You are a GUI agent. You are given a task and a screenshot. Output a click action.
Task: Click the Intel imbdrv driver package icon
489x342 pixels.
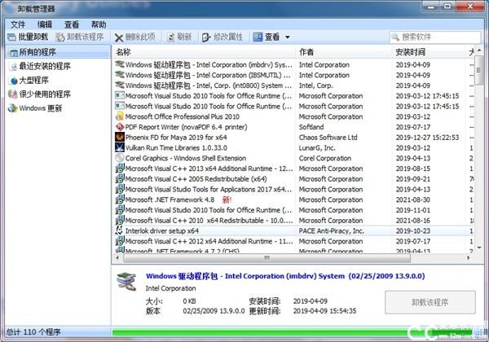point(120,64)
